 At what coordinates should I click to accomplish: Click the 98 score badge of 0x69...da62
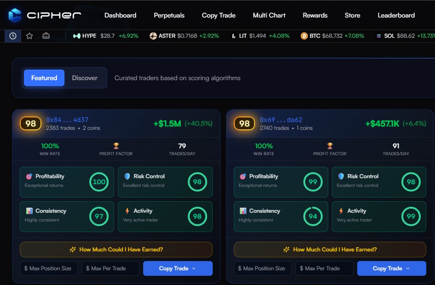coord(244,123)
